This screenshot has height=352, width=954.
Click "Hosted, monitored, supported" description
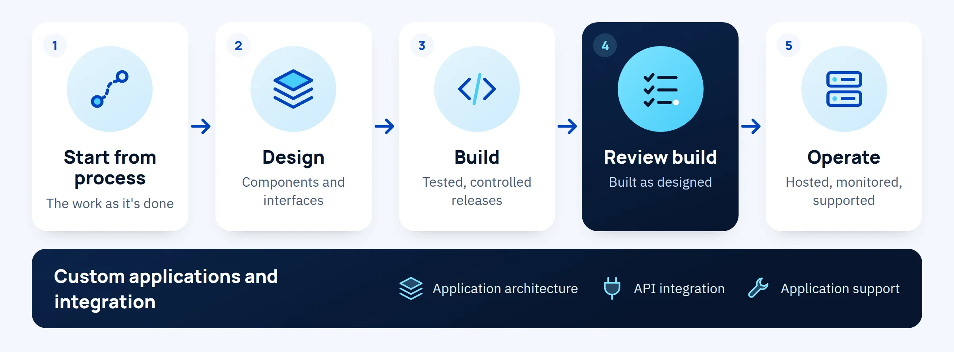(844, 191)
